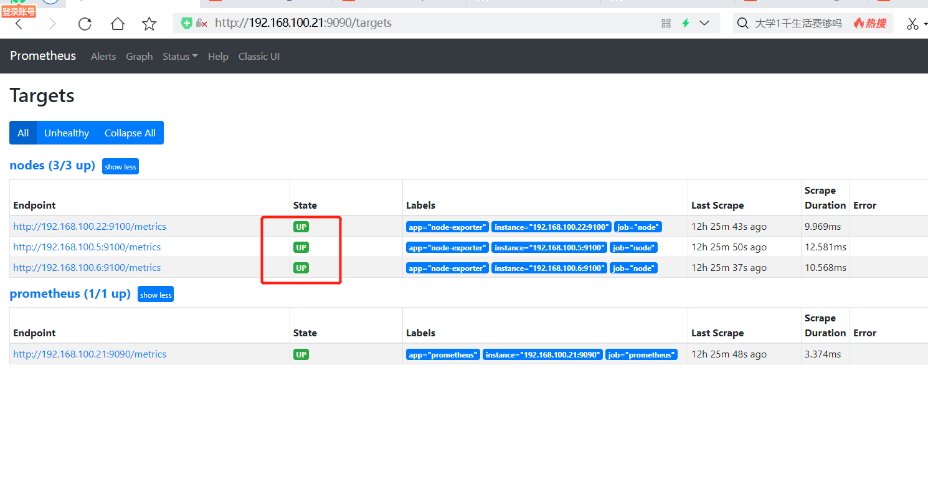Click the insecure lock icon in address bar
The image size is (928, 497).
click(201, 23)
